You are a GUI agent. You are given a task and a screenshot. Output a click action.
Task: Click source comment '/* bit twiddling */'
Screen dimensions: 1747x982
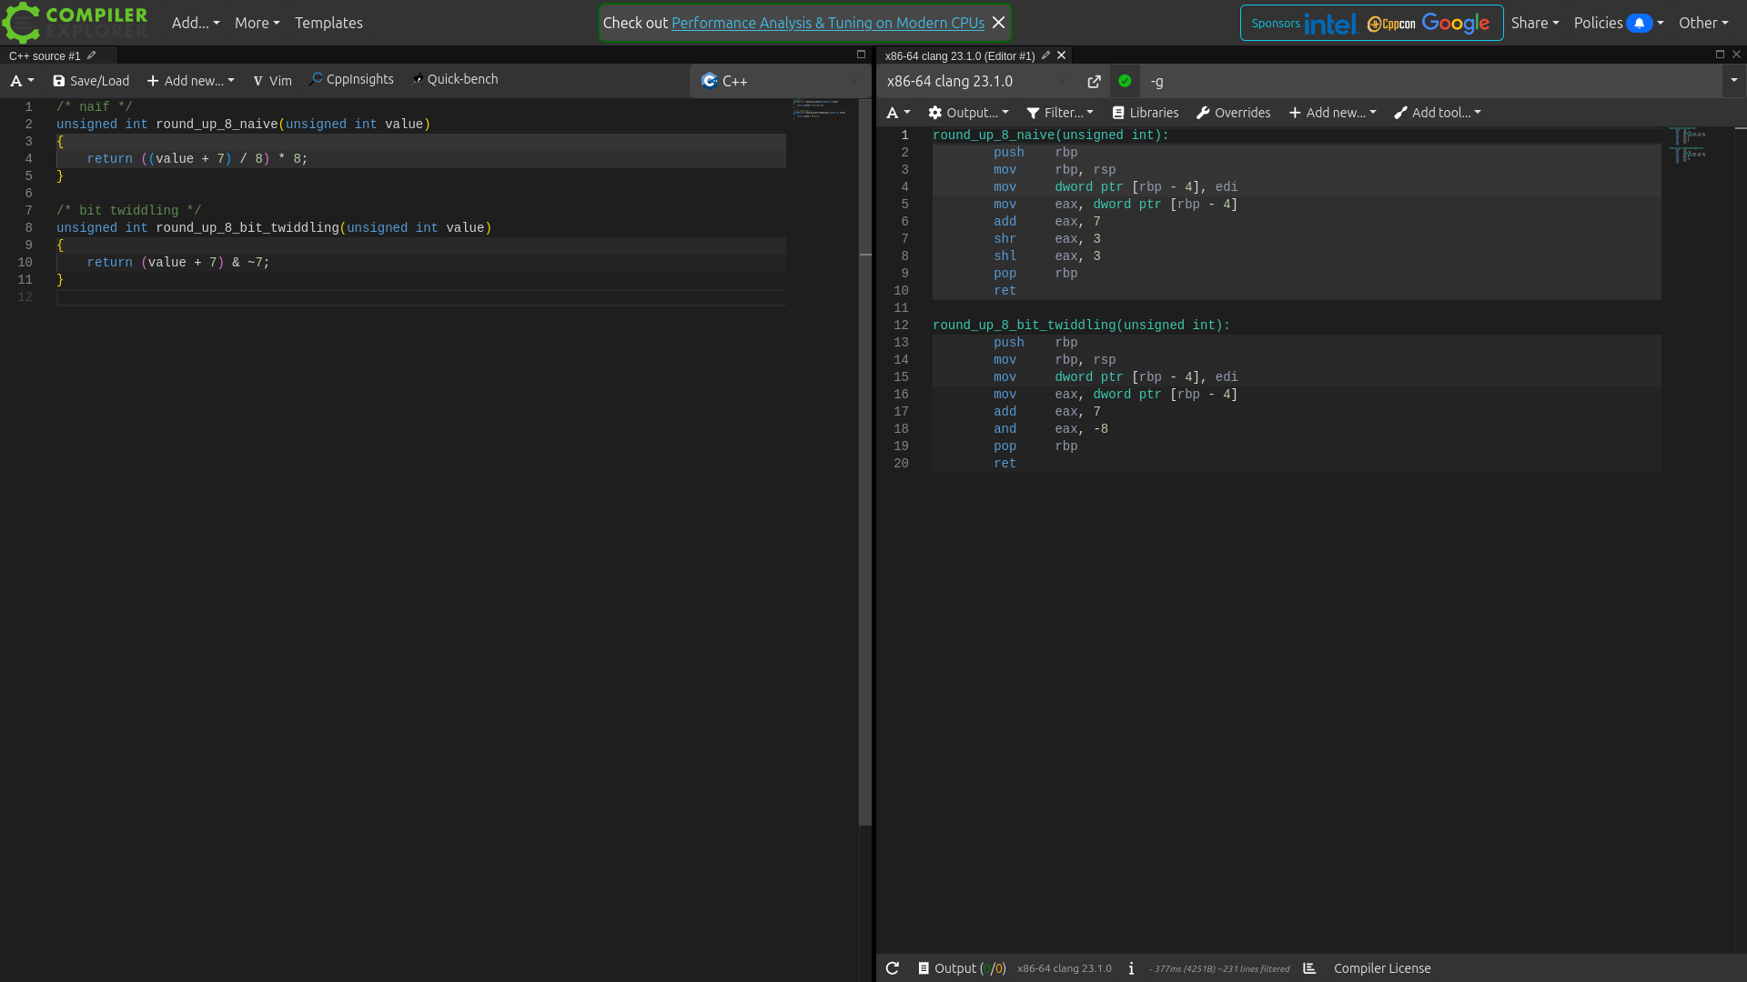point(128,210)
